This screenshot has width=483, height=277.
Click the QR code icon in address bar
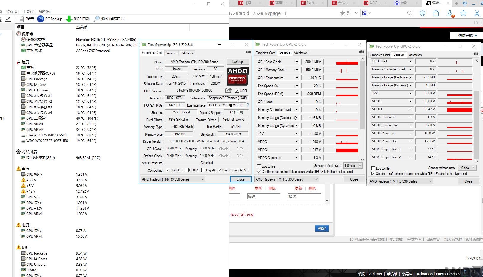click(349, 13)
